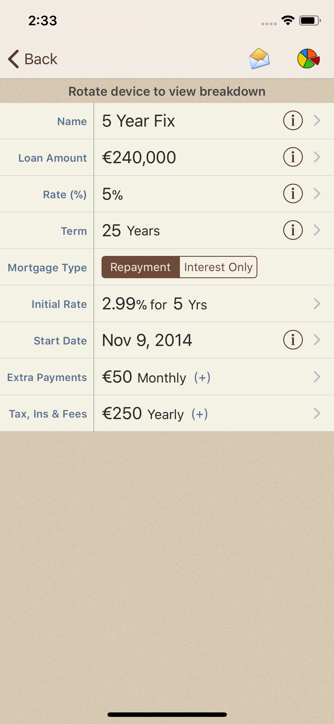
Task: Tap the back arrow icon
Action: tap(14, 59)
